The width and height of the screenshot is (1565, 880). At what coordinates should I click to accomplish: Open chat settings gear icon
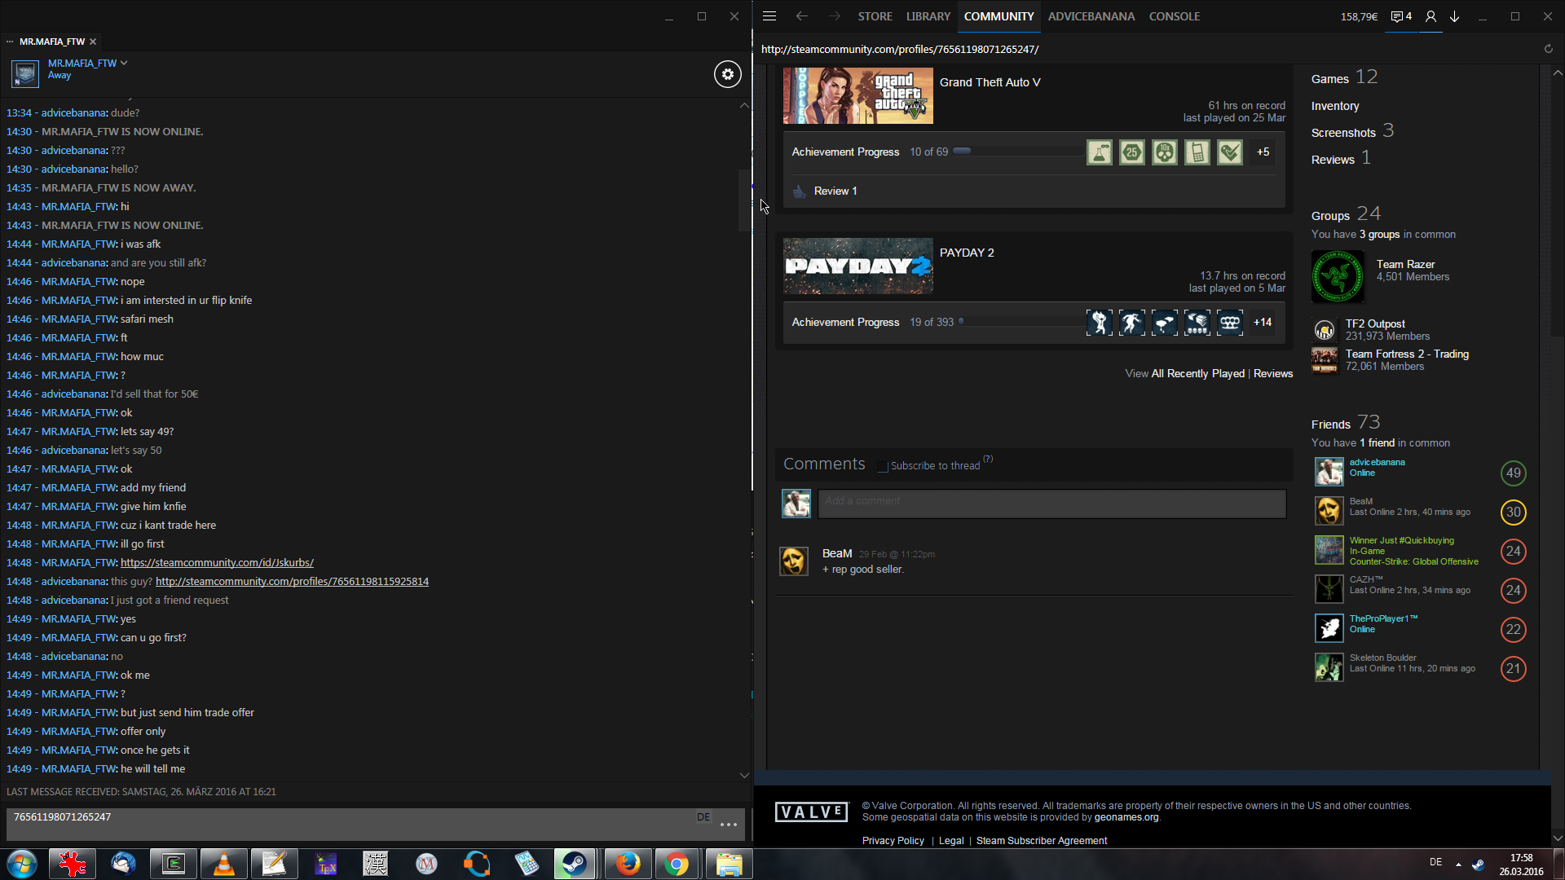point(727,74)
